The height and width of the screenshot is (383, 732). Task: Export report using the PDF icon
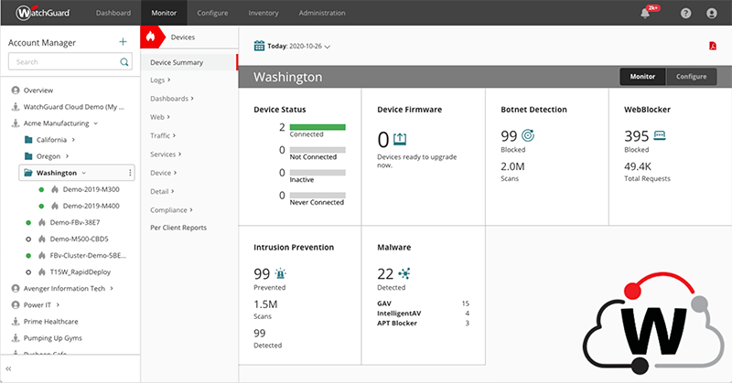coord(713,46)
